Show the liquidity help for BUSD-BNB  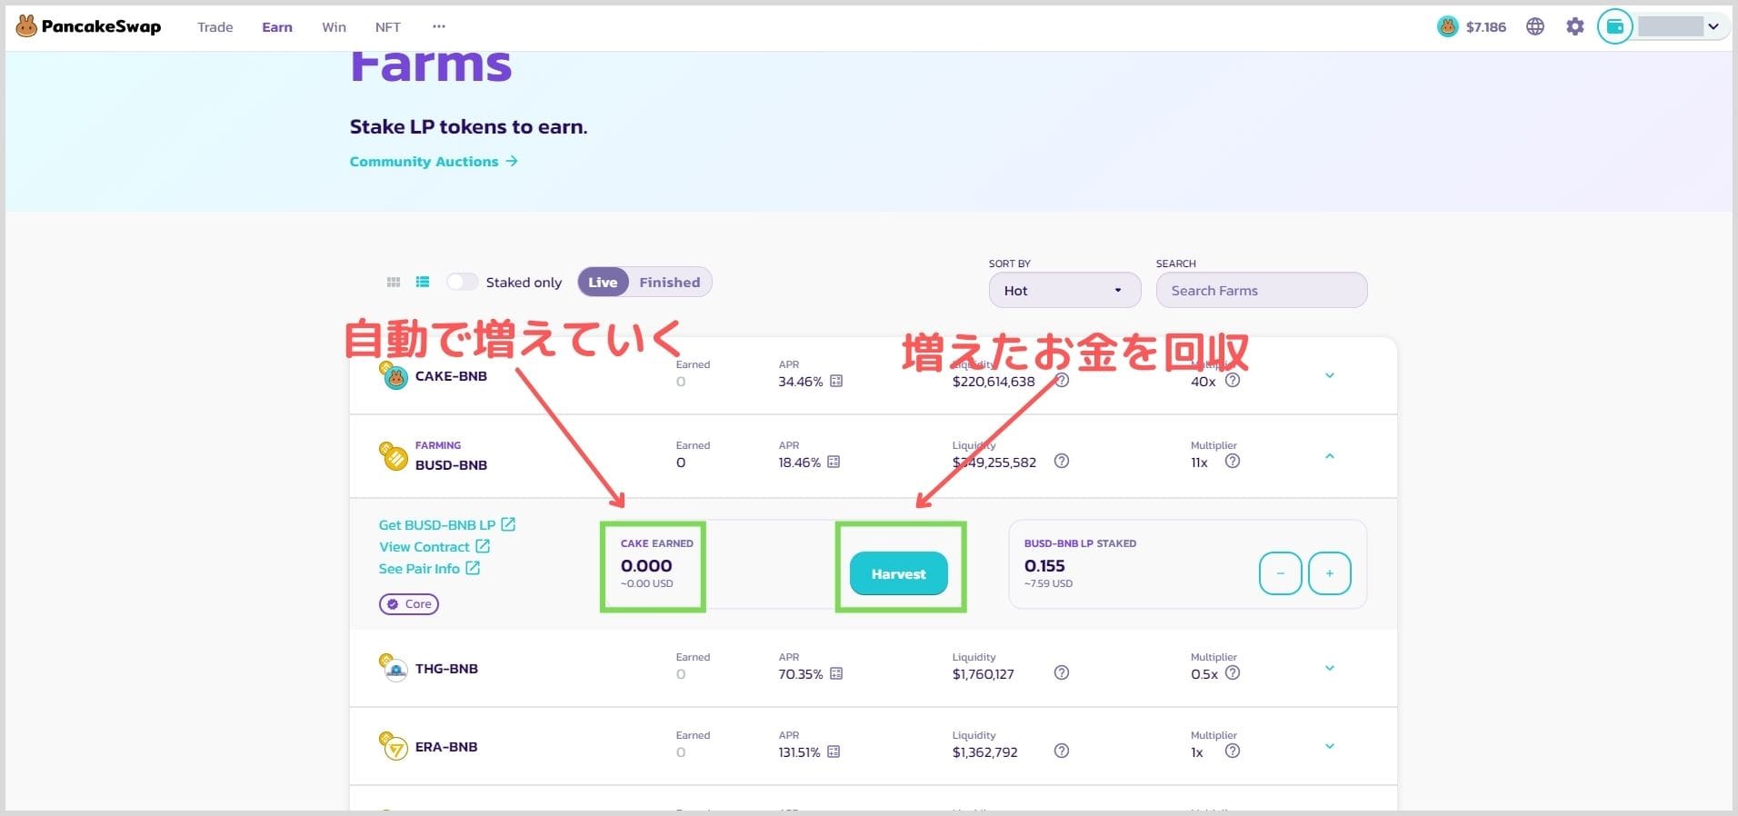(x=1061, y=461)
